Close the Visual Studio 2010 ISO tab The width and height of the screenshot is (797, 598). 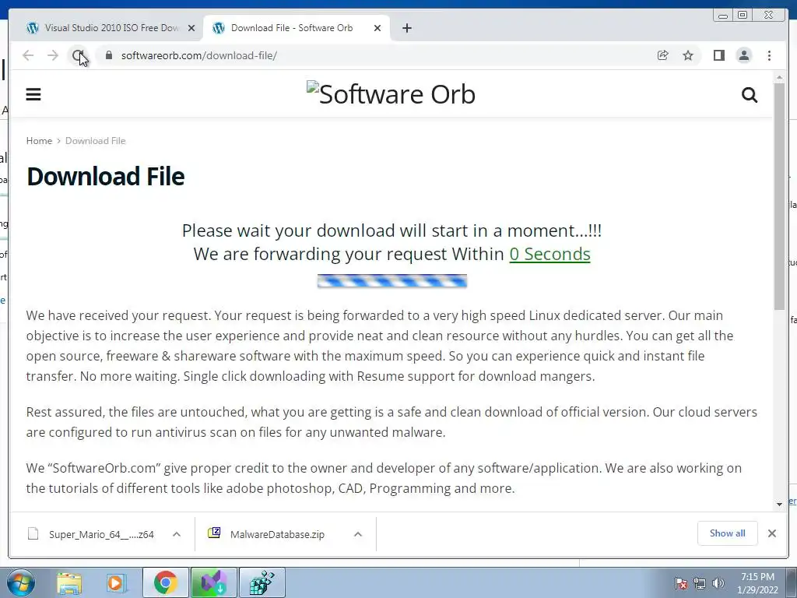pos(191,28)
